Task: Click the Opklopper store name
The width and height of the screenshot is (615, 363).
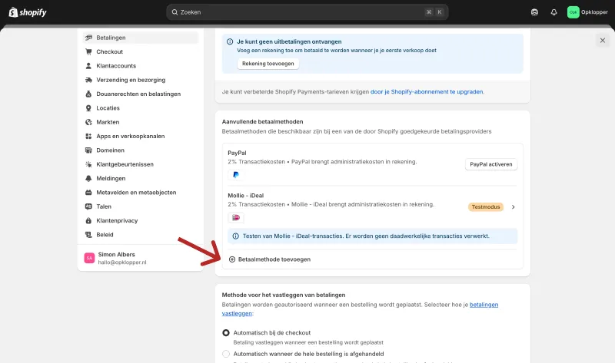Action: point(594,12)
